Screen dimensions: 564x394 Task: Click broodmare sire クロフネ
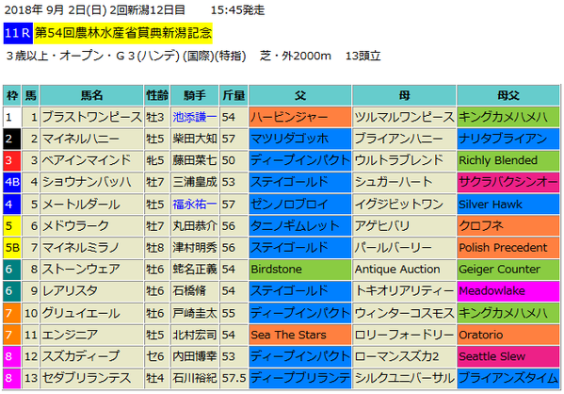pos(508,226)
